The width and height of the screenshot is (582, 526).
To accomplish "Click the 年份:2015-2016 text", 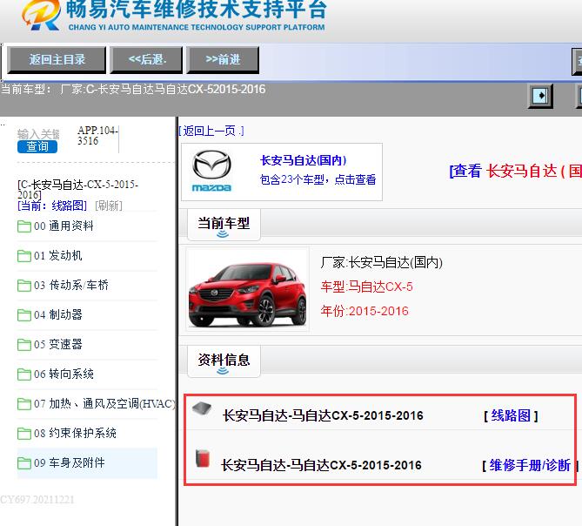I will (x=365, y=311).
